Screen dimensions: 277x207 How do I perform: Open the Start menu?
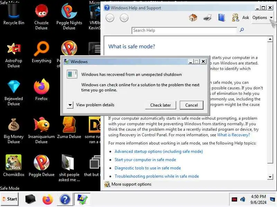10,199
